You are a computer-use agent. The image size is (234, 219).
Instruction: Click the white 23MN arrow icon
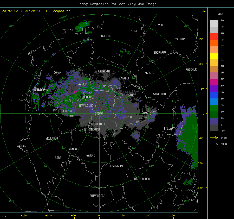click(x=214, y=144)
